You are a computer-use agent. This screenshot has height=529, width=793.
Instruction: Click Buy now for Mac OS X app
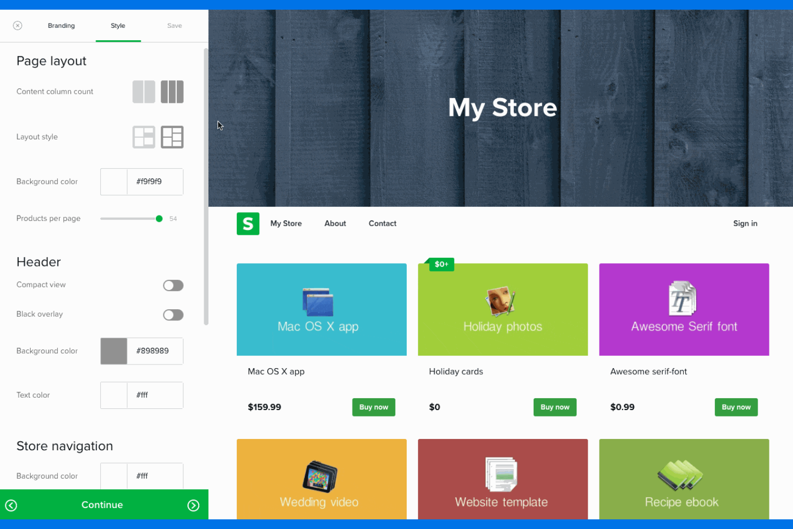pos(373,407)
